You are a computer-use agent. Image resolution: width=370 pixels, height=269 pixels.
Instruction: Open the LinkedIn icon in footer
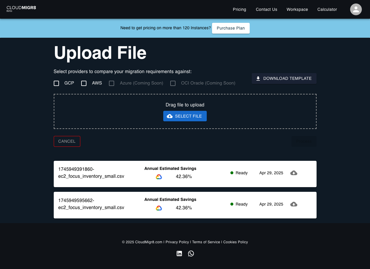[x=179, y=254]
